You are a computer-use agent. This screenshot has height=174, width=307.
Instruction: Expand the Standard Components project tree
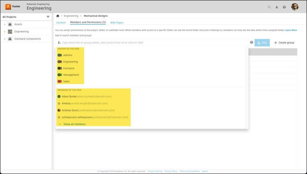5,39
